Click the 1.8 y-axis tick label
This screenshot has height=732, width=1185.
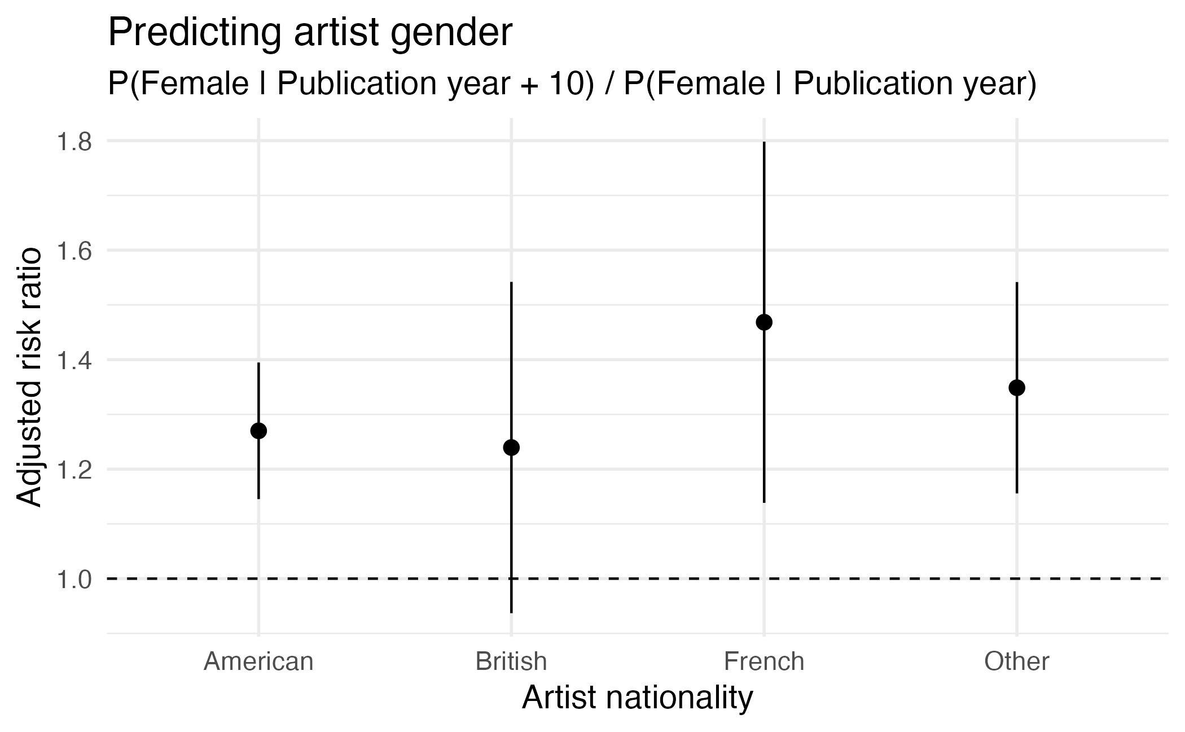[74, 141]
